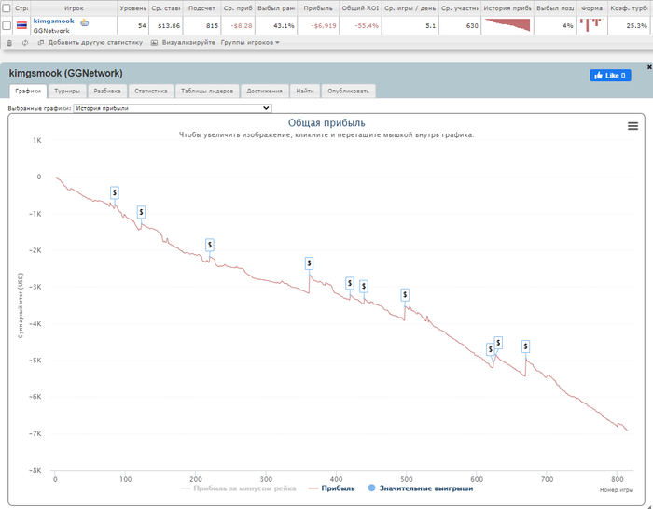
Task: Click the -$8.28 average profit value
Action: click(242, 26)
